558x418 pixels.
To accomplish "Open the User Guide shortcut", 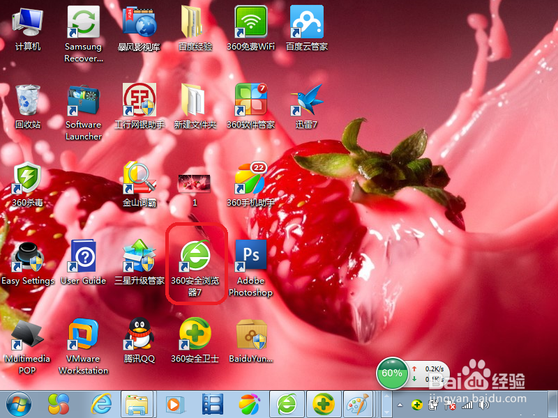I will click(84, 263).
